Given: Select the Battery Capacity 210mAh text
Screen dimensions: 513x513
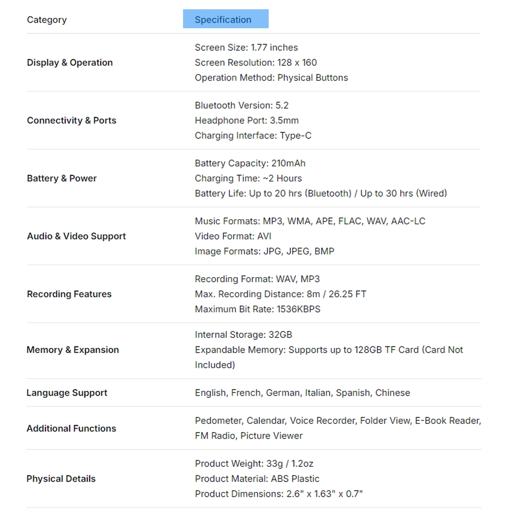Looking at the screenshot, I should 250,163.
